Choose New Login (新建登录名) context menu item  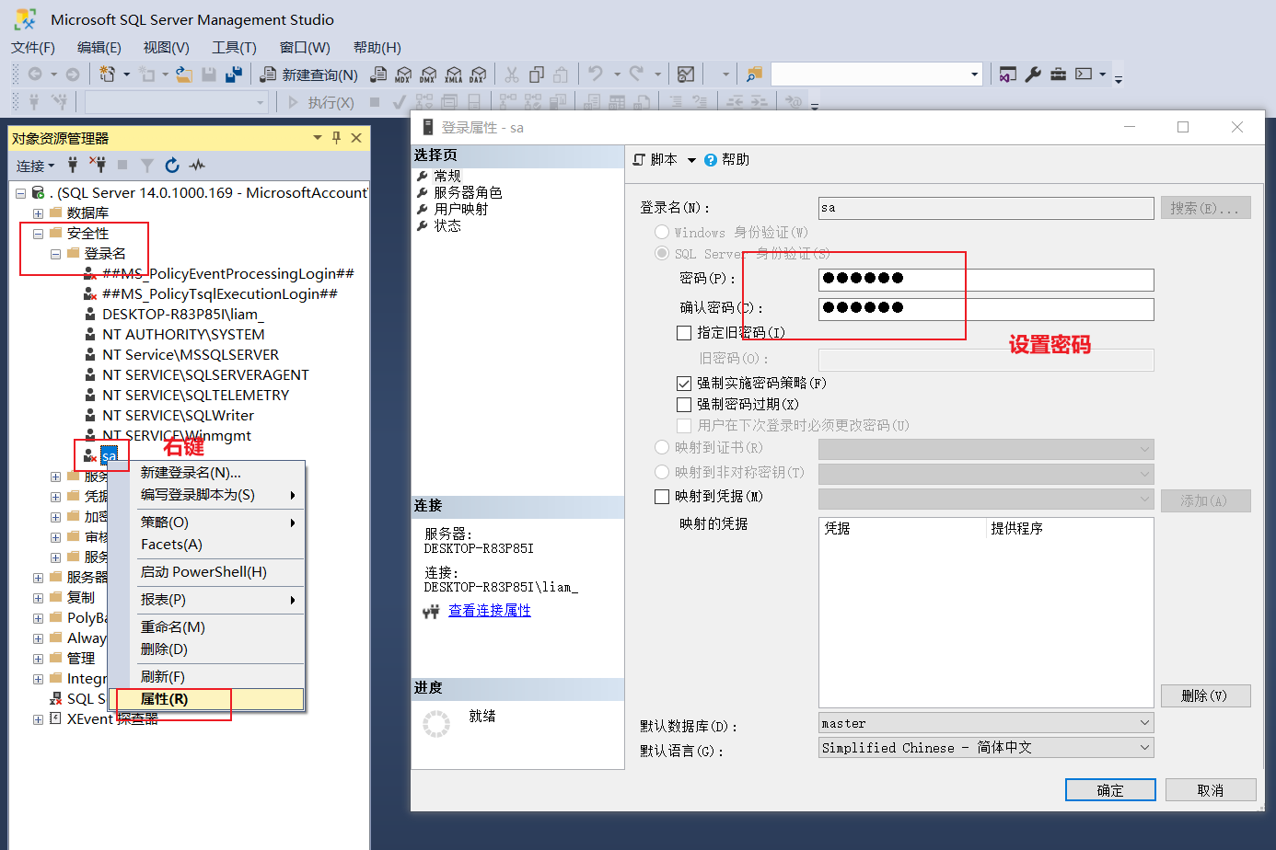point(207,473)
